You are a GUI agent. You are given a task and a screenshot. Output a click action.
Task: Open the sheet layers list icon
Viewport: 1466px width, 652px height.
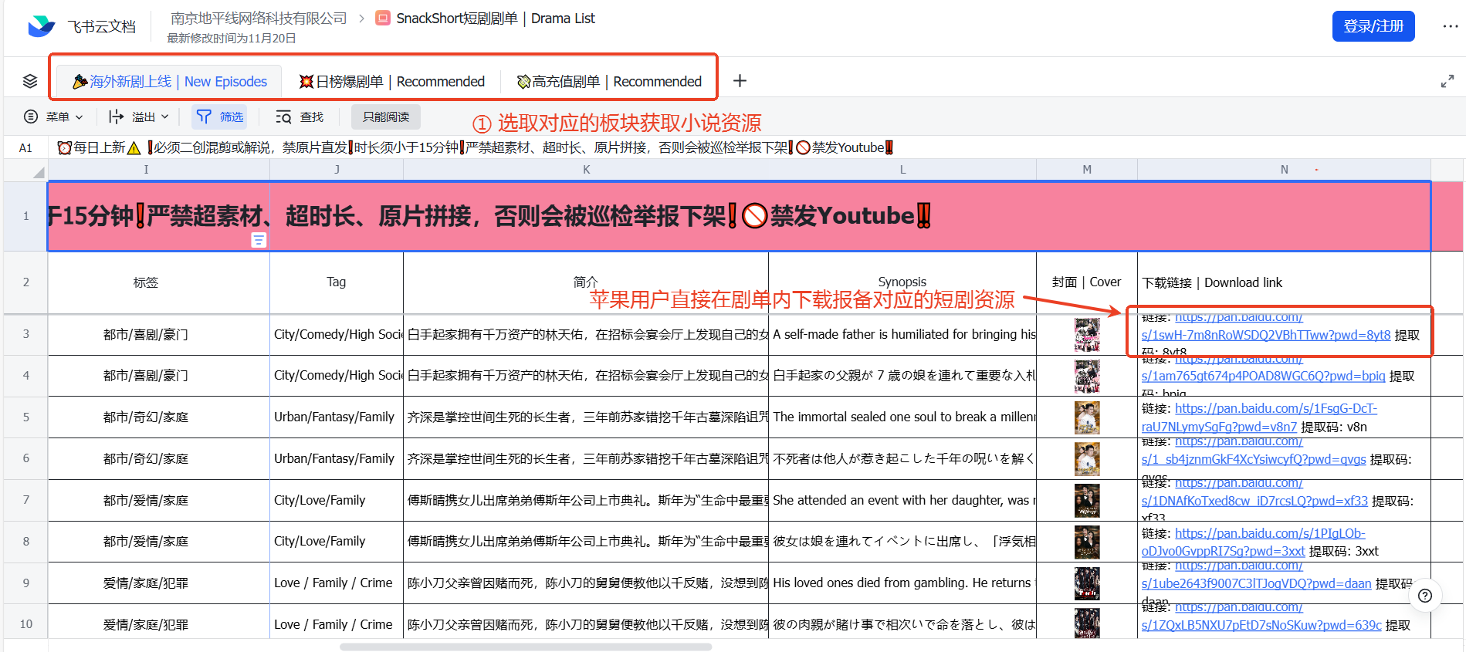click(x=30, y=81)
